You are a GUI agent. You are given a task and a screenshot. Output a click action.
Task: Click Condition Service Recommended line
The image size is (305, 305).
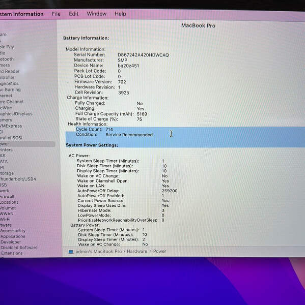point(114,135)
